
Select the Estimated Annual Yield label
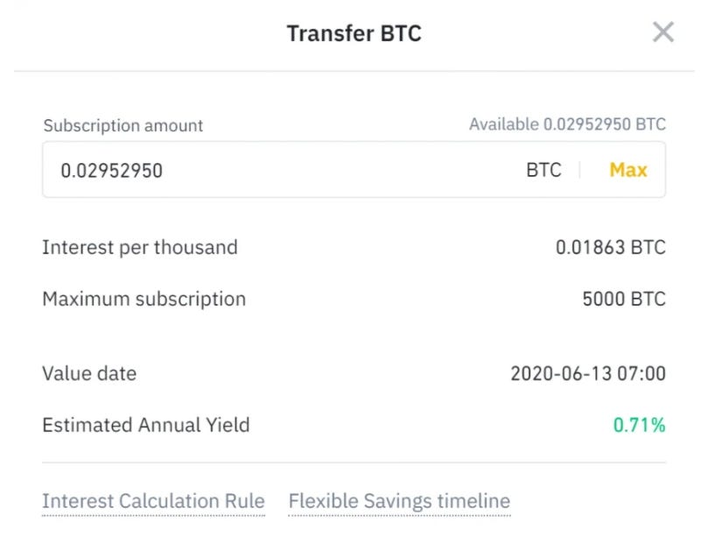(146, 425)
